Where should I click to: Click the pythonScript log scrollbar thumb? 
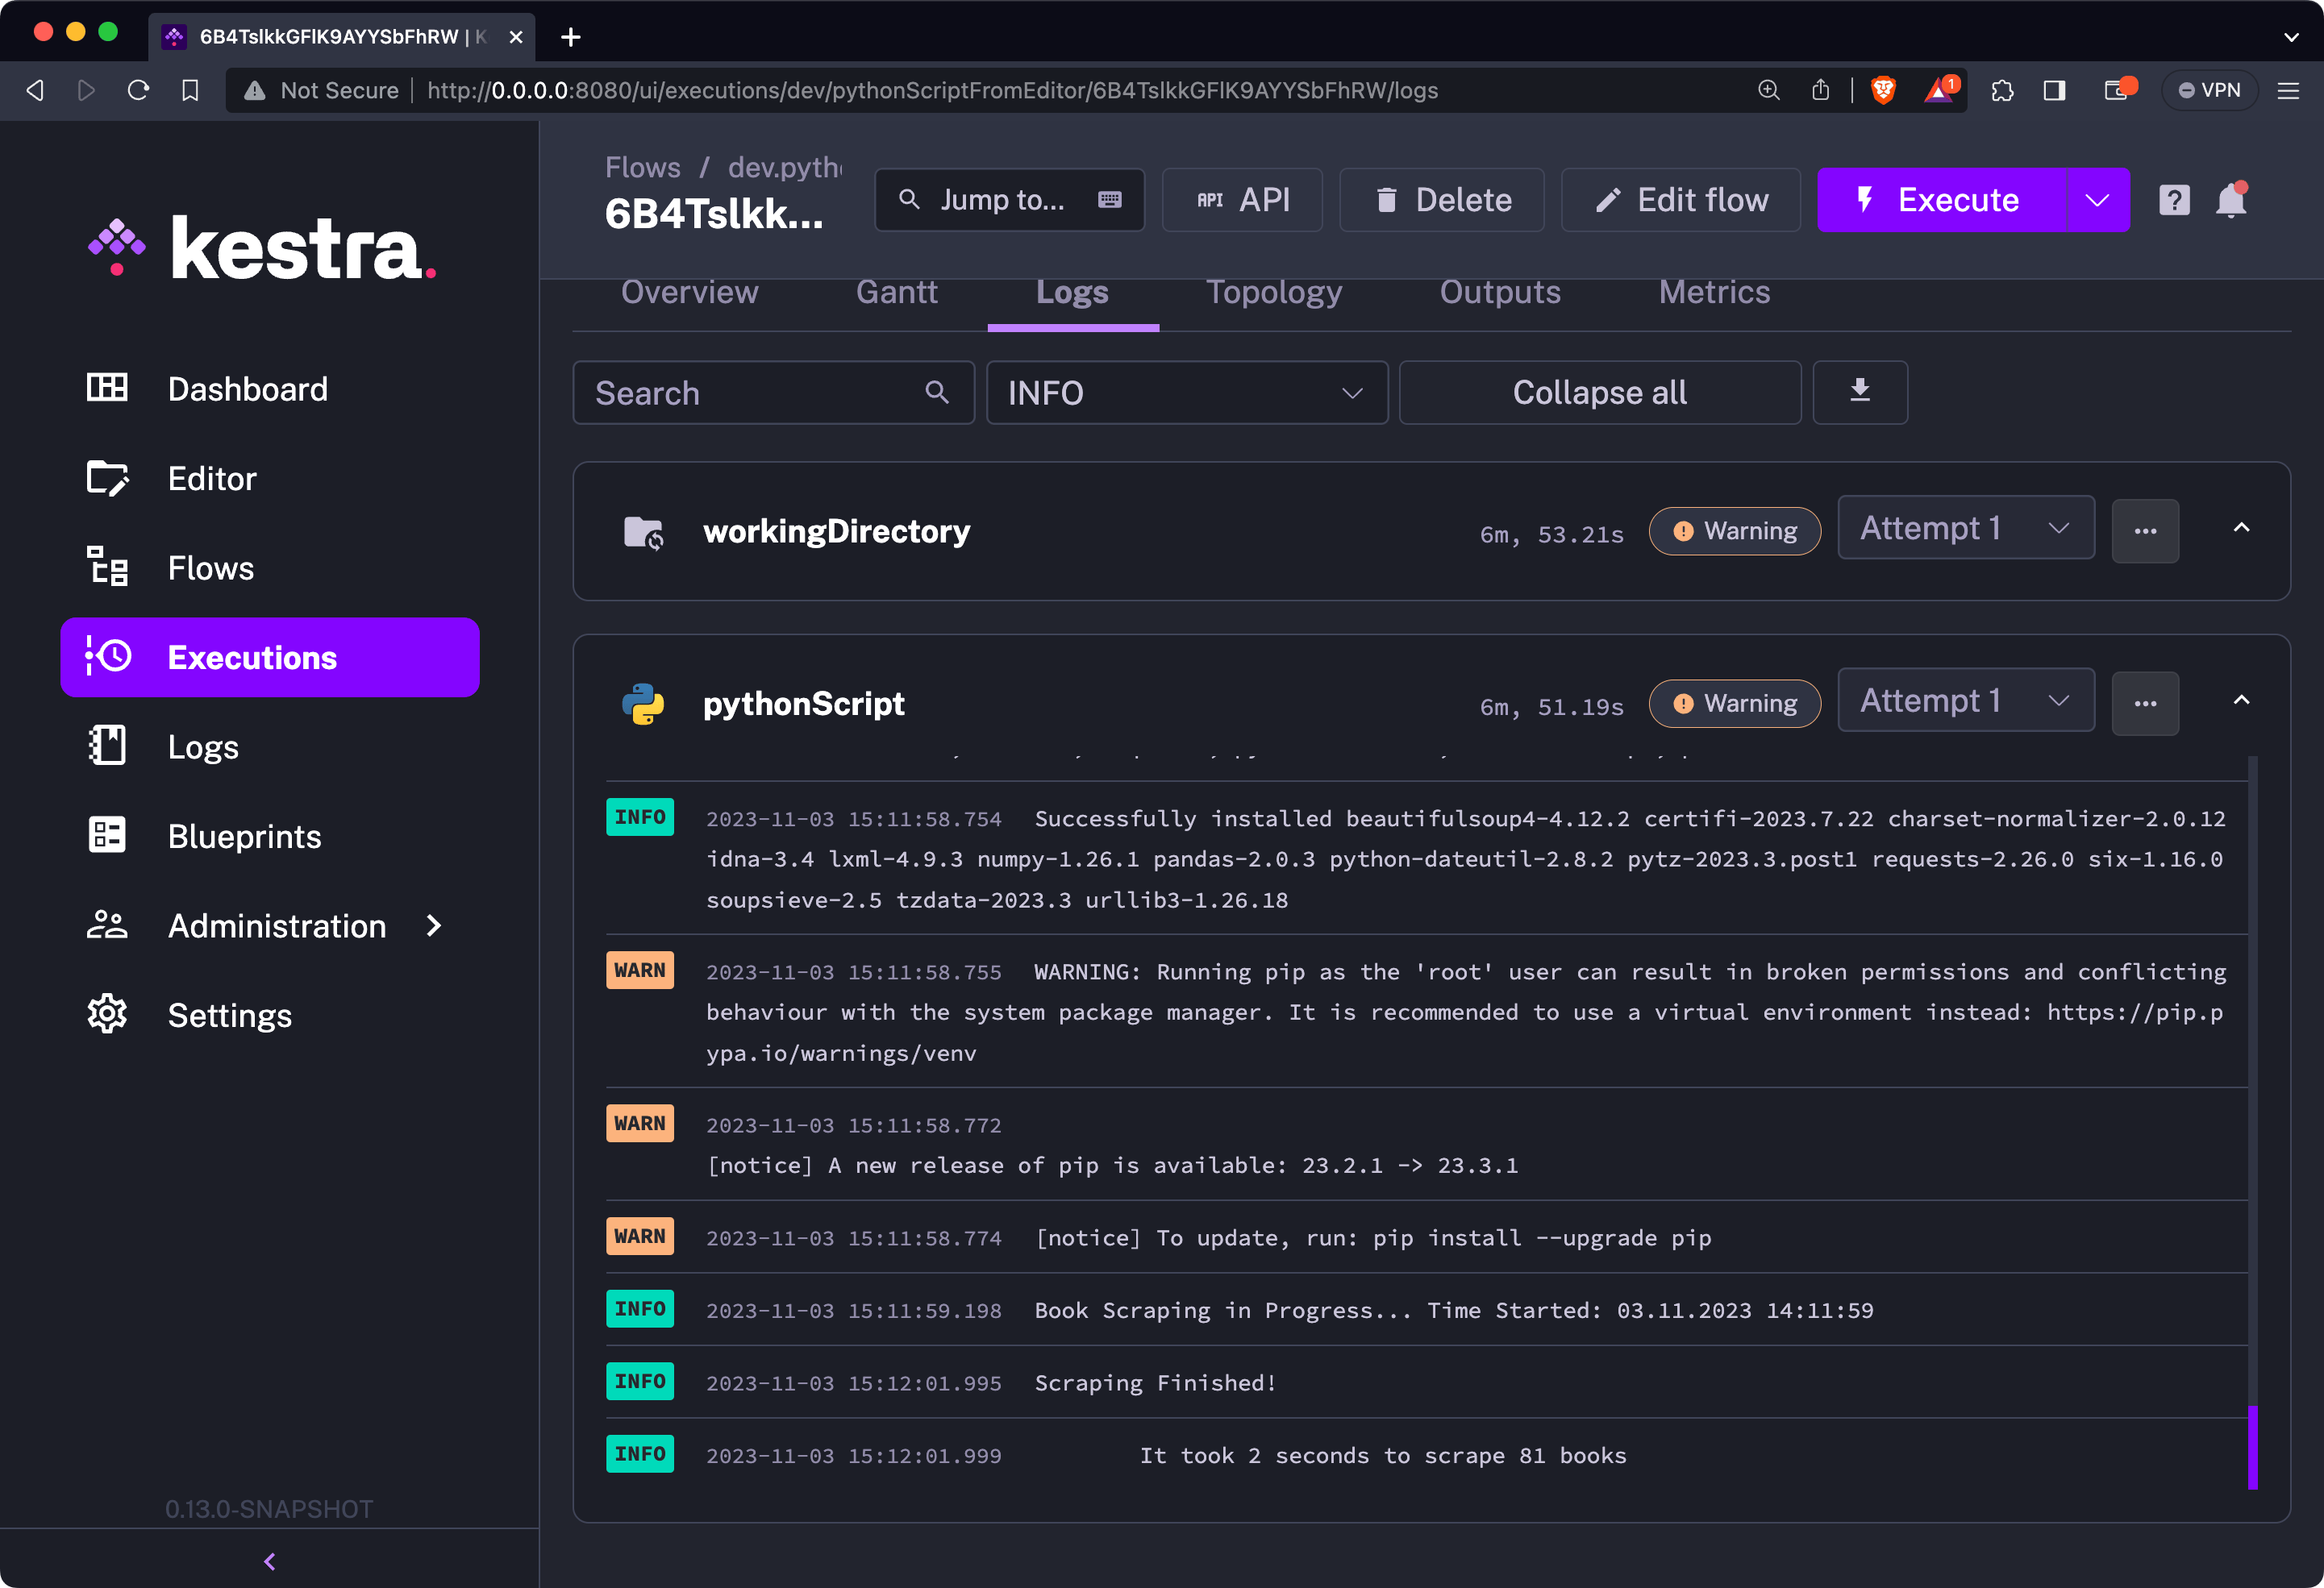[2252, 1447]
